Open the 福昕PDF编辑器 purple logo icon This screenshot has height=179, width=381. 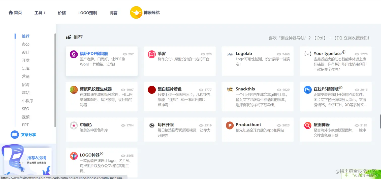(74, 54)
